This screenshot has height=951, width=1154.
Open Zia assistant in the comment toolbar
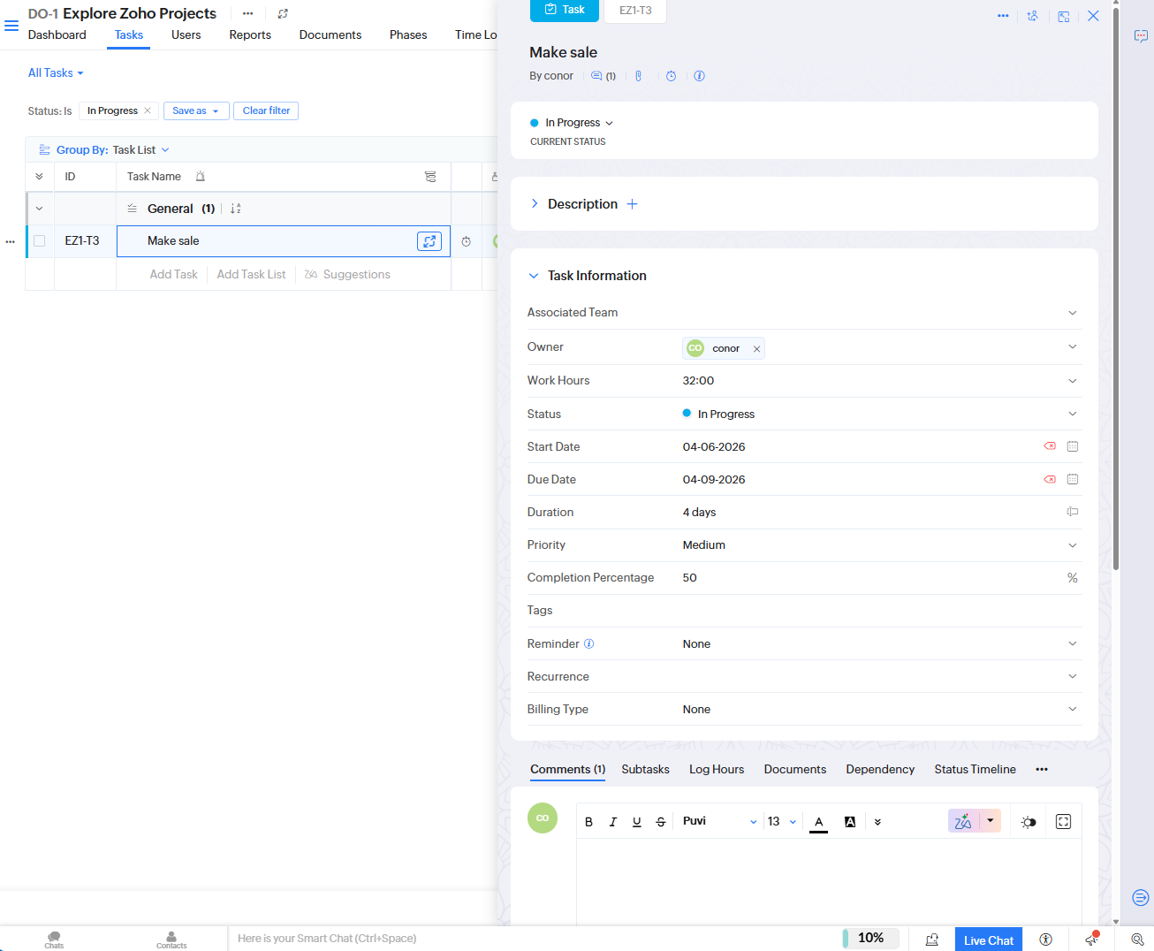[962, 821]
